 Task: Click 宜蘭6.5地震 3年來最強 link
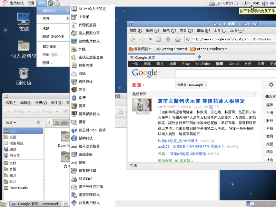[x=188, y=154]
